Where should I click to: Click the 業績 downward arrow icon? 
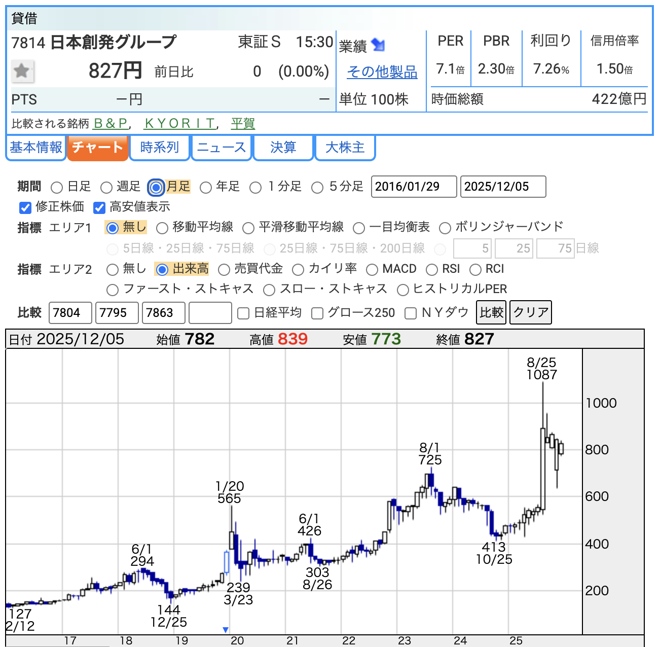(x=378, y=45)
